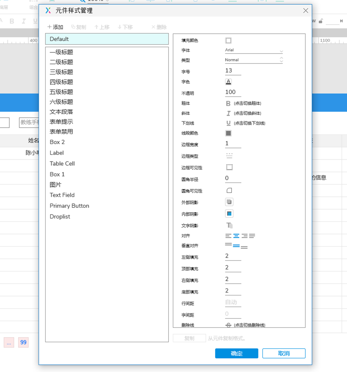Screen dimensions: 347x372
Task: Toggle underline with the U icon
Action: tap(228, 123)
